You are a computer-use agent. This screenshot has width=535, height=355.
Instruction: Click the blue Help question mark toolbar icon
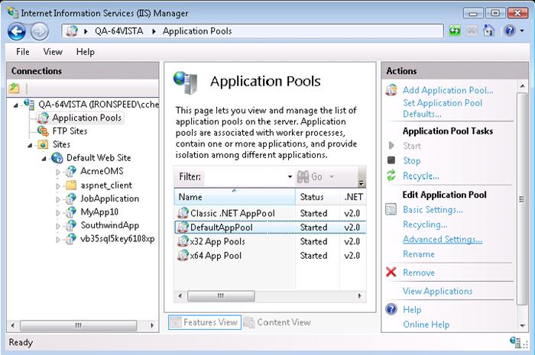pos(510,31)
